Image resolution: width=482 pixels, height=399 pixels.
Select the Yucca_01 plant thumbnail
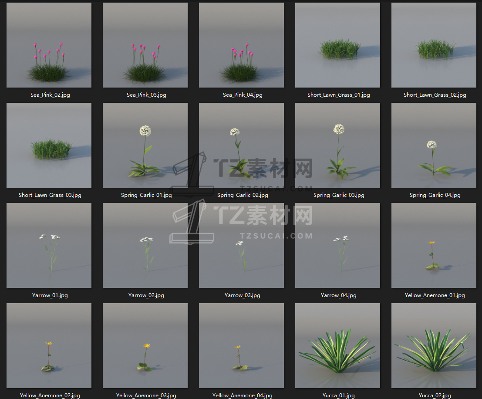[x=337, y=345]
